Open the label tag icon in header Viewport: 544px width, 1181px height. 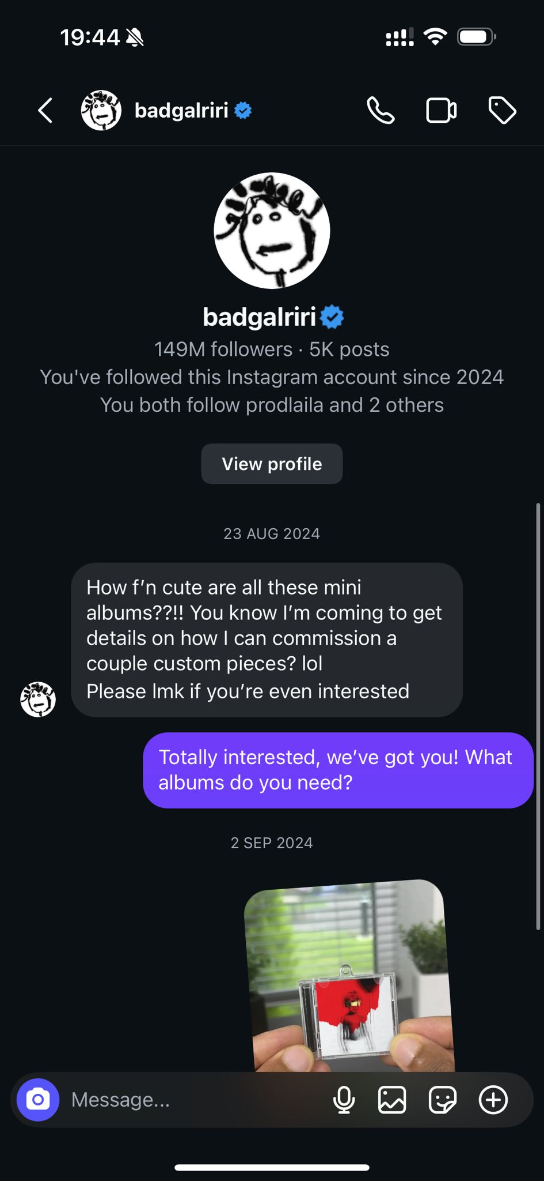502,110
